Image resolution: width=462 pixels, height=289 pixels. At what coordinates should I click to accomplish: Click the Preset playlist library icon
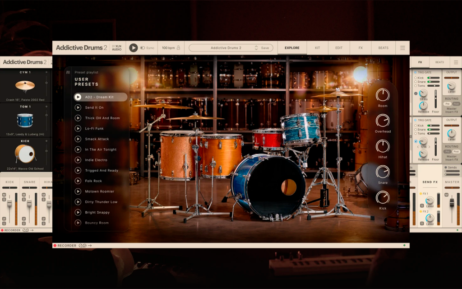coord(68,72)
